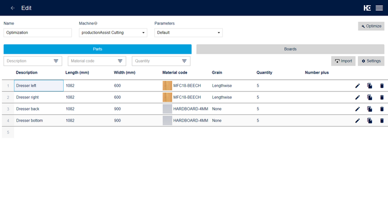Open the Description filter options icon

[x=56, y=61]
